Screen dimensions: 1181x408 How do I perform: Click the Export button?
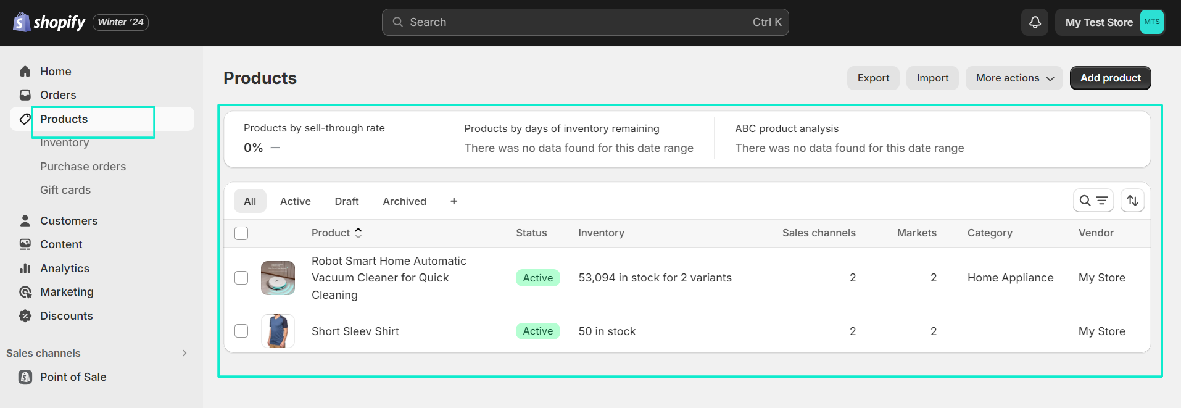[x=873, y=78]
